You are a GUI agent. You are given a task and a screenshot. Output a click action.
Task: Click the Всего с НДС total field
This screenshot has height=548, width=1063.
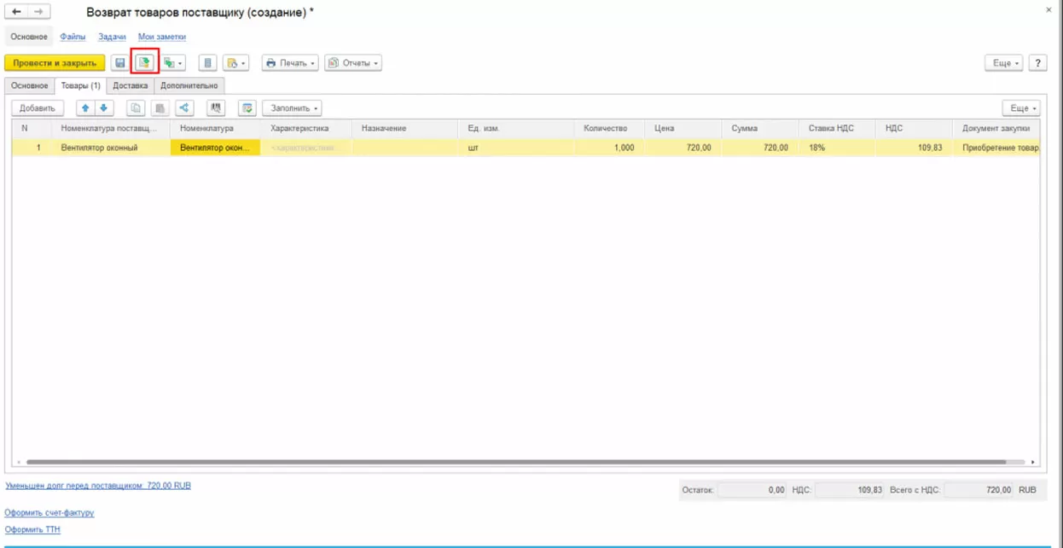click(979, 490)
